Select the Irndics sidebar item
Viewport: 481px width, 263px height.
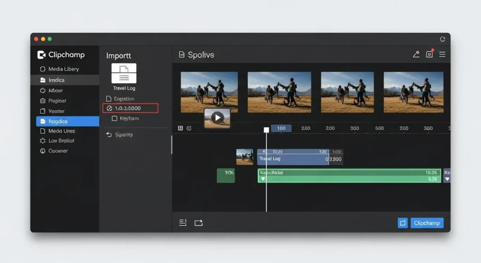65,80
